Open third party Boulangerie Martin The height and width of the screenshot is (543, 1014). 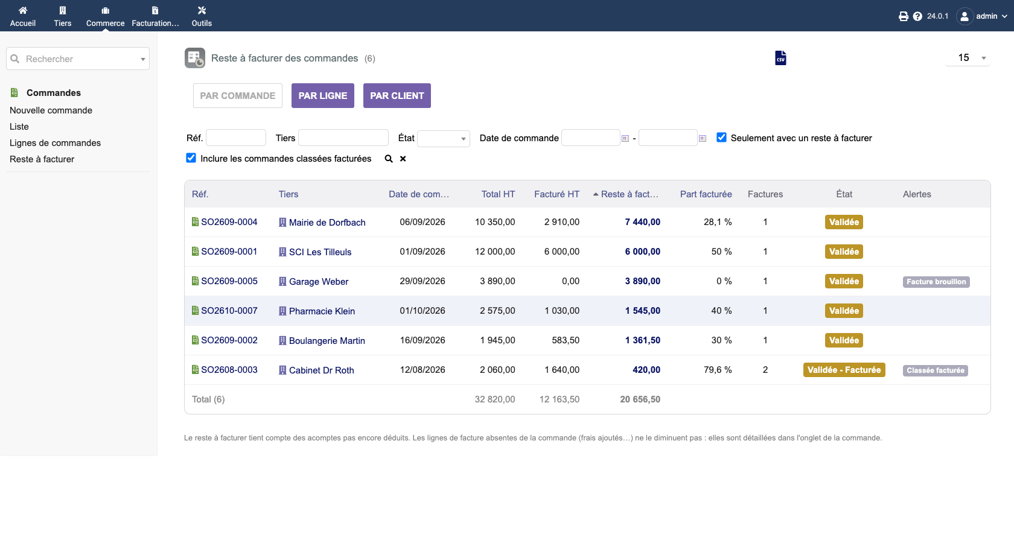tap(327, 341)
